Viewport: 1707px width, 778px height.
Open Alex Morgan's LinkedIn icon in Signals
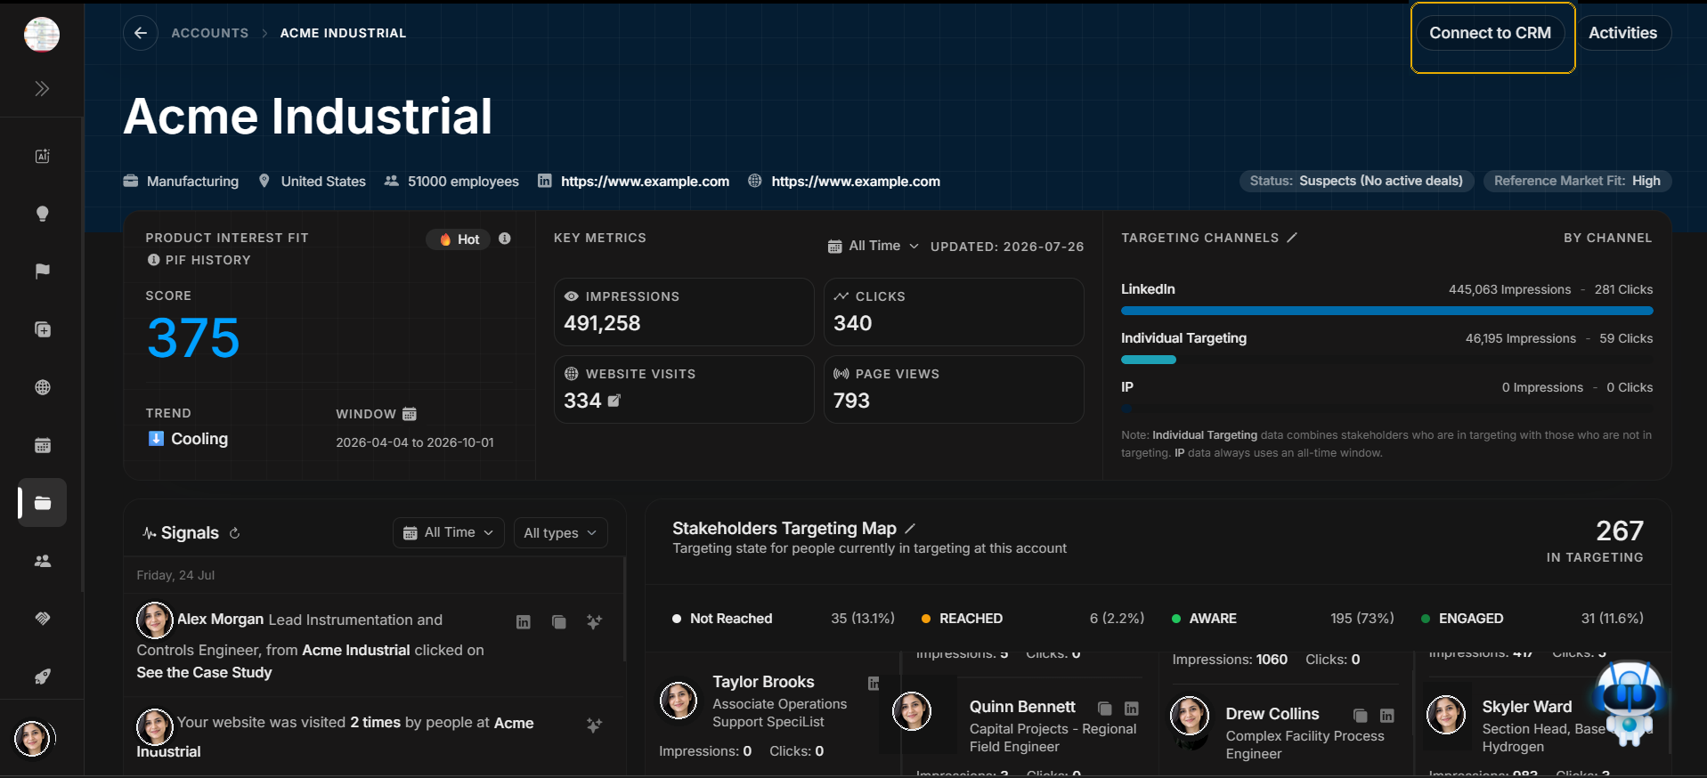click(x=524, y=622)
